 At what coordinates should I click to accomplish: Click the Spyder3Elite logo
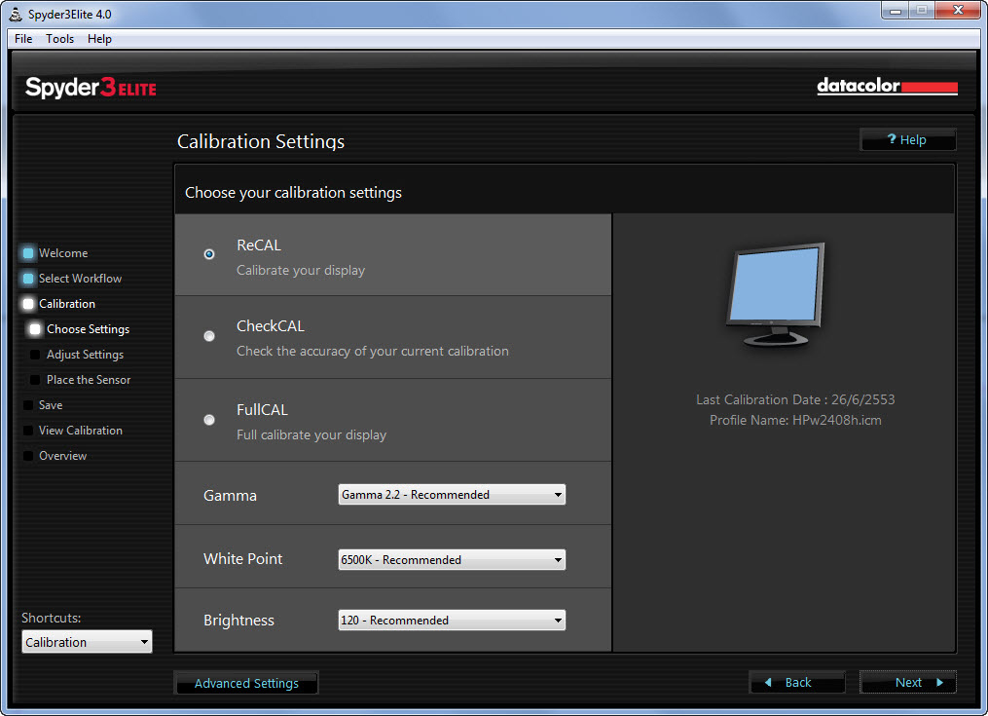91,88
